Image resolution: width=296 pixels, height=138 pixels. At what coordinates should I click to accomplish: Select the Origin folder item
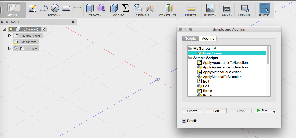pos(32,48)
